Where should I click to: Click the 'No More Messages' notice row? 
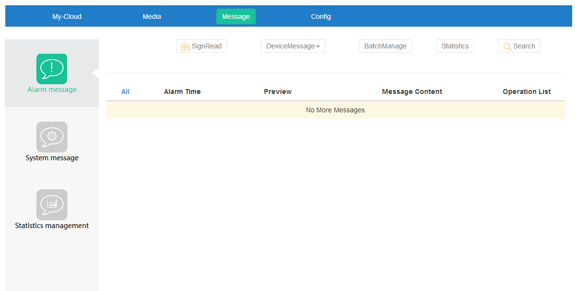tap(335, 110)
